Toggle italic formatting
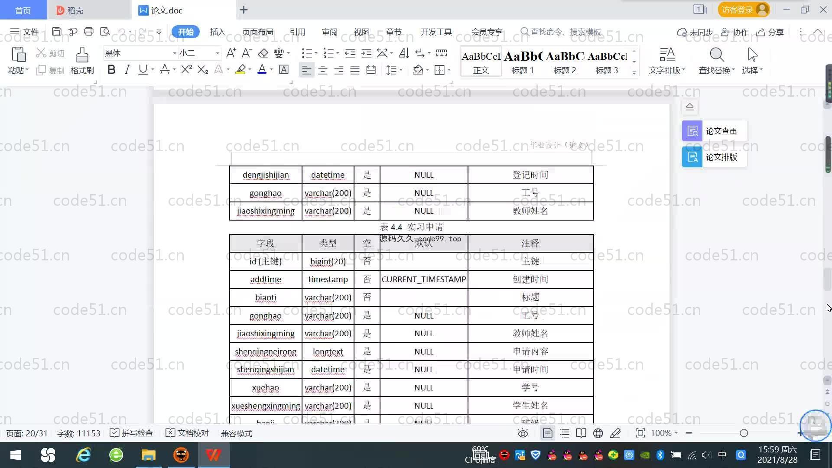 (127, 70)
